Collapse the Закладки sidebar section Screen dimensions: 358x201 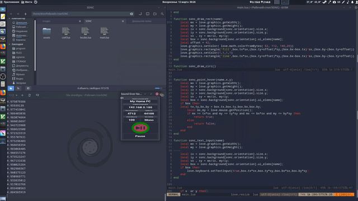tap(10, 44)
